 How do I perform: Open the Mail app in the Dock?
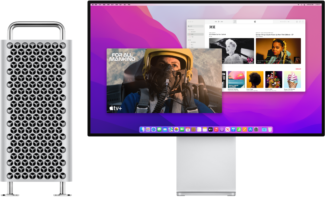click(x=165, y=130)
